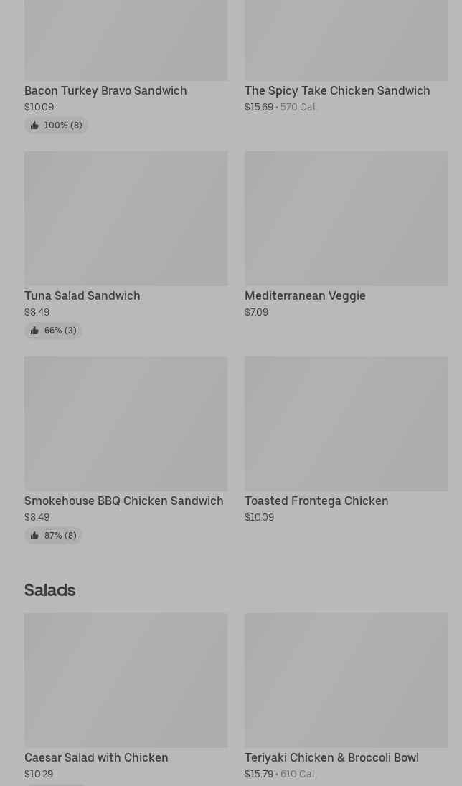
Task: Open the Toasted Frontega Chicken item
Action: click(316, 501)
